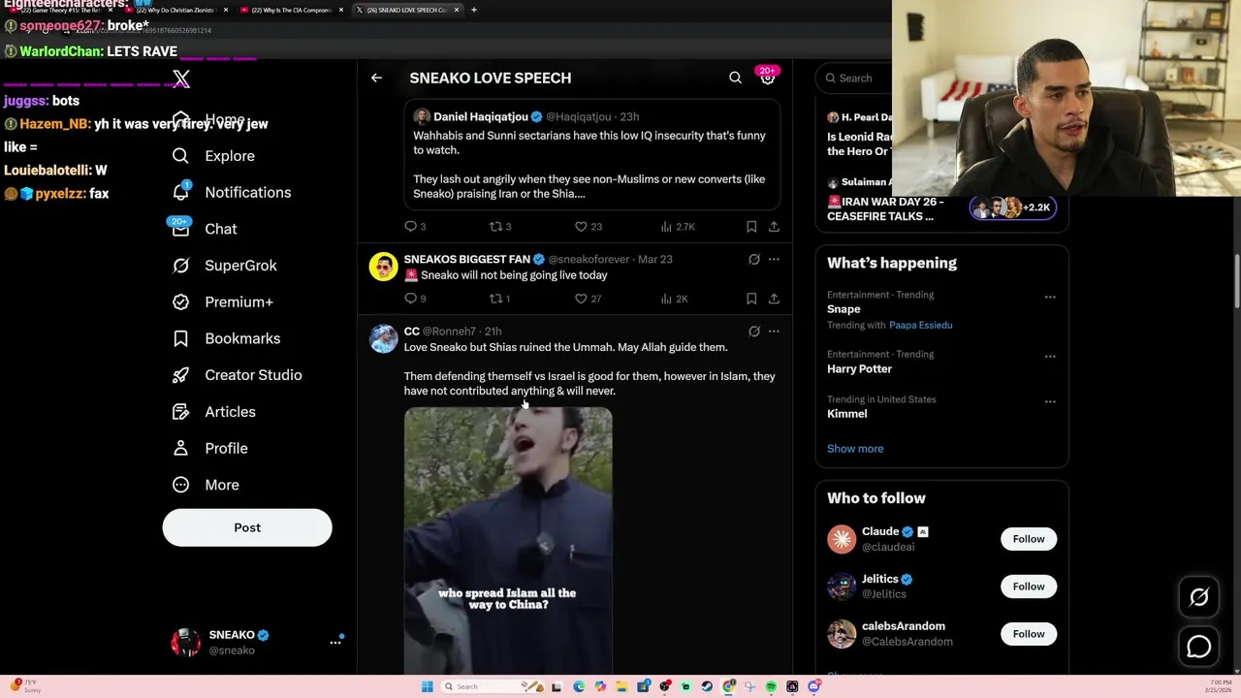Open a new browser tab
Screen dimensions: 1241x698
tap(473, 10)
